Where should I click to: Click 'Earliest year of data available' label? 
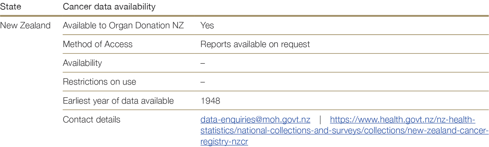click(x=118, y=101)
